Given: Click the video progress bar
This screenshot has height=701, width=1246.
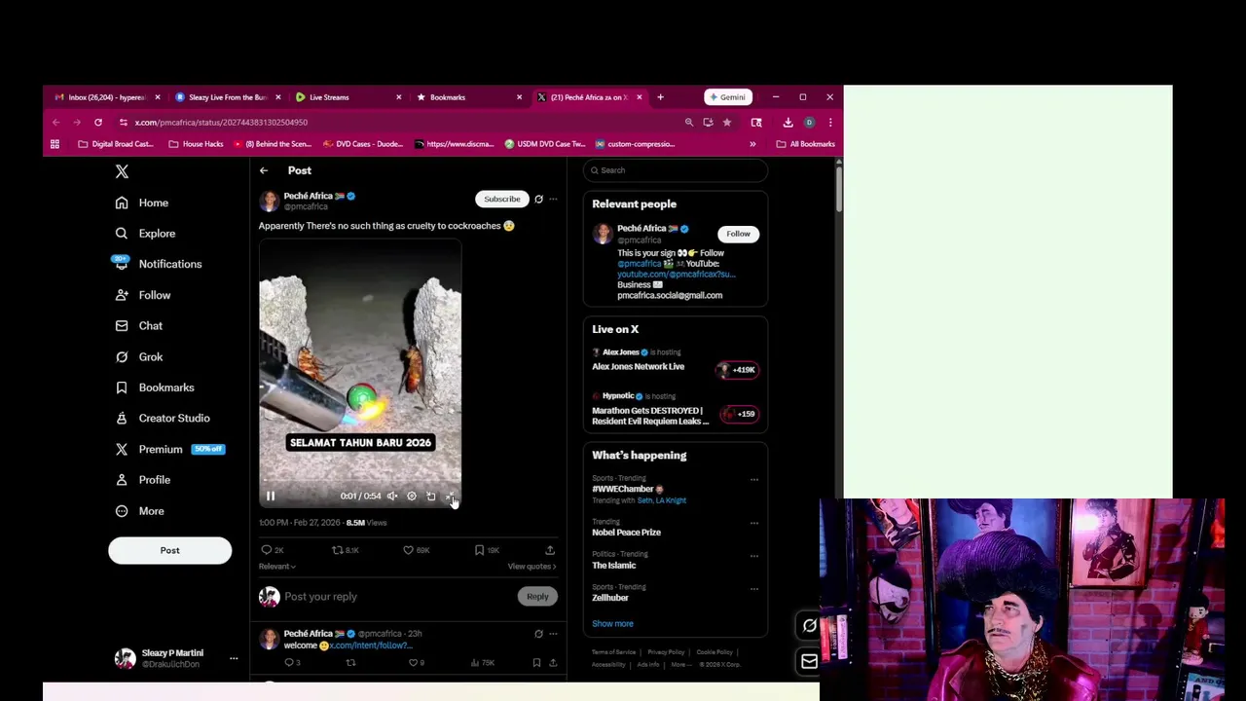Looking at the screenshot, I should click(x=360, y=483).
